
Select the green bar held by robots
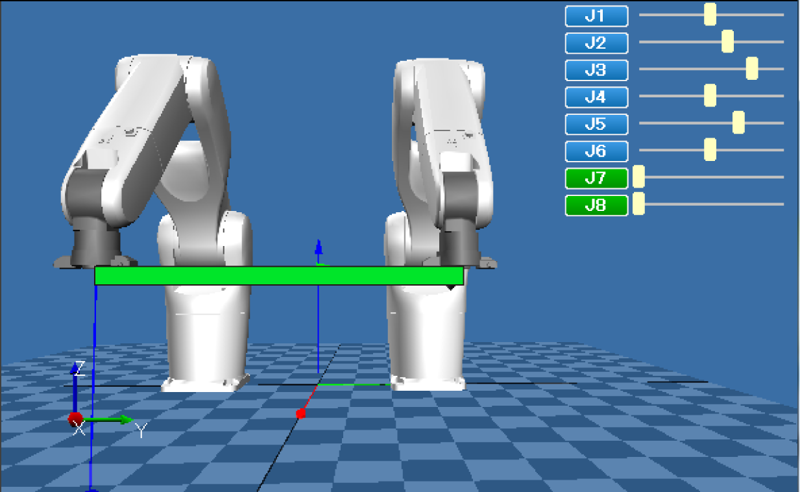pyautogui.click(x=279, y=276)
